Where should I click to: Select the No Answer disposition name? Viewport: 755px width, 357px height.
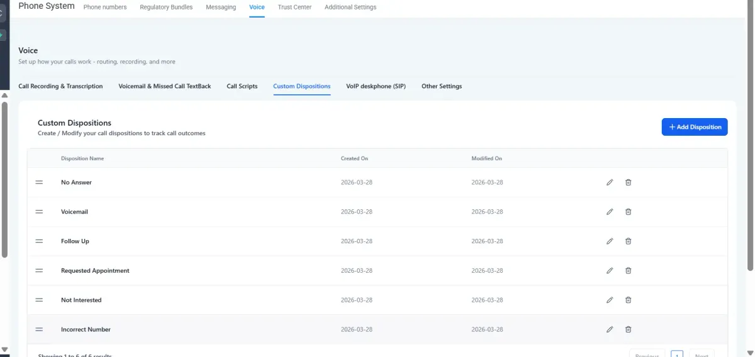coord(76,182)
